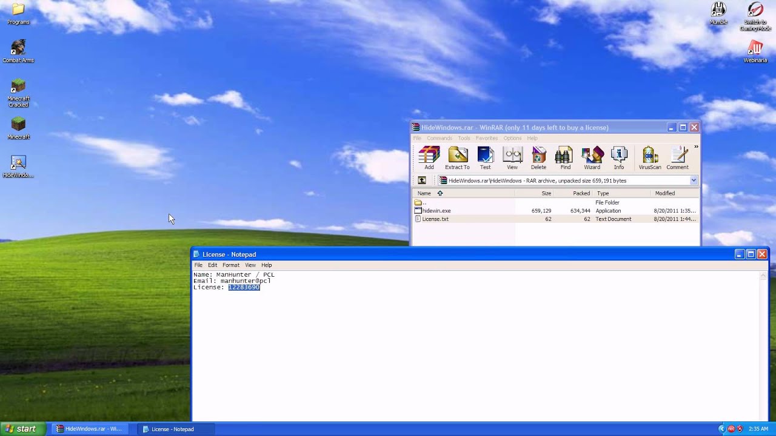Screen dimensions: 776x436
Task: Click the 'Name: ManHunter / PCL' line
Action: click(x=234, y=275)
